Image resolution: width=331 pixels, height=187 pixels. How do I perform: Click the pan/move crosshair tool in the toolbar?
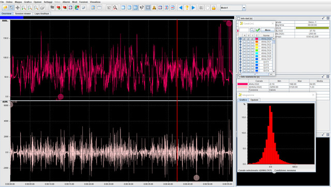(18, 8)
